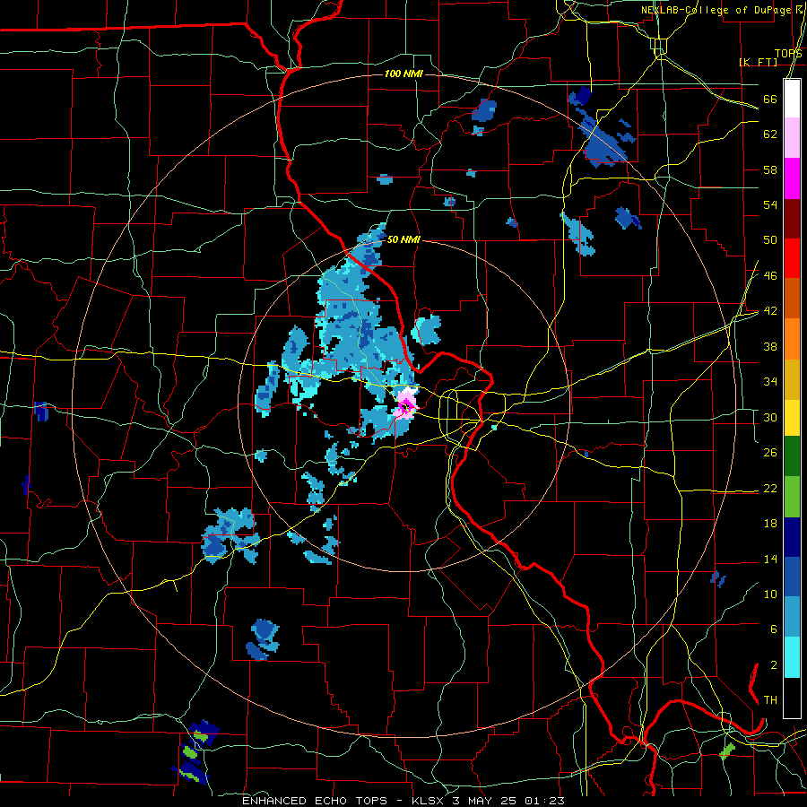Click the legend value 10
807x807 pixels.
tap(770, 594)
